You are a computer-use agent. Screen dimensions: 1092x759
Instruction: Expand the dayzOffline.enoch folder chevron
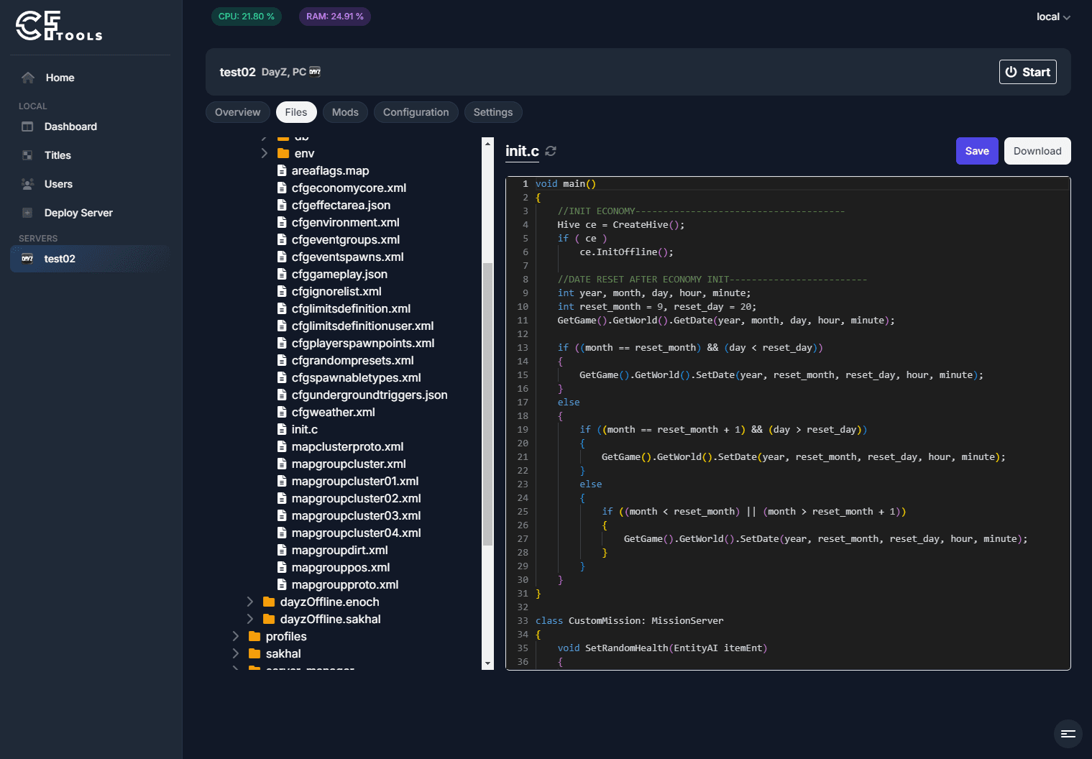click(x=250, y=602)
